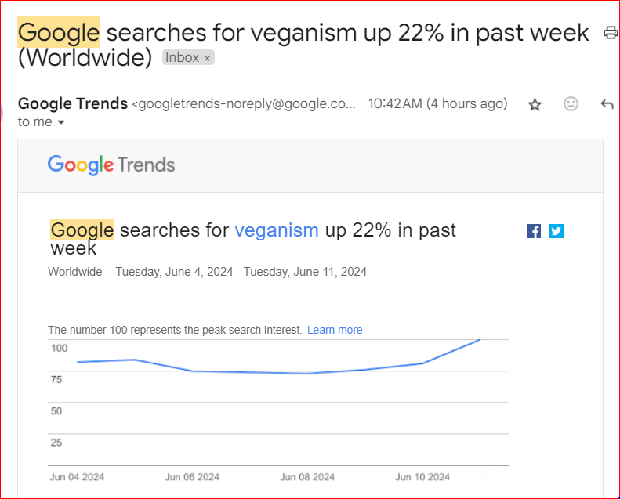The image size is (620, 499).
Task: Click the peak at the trend line's end
Action: tap(478, 340)
